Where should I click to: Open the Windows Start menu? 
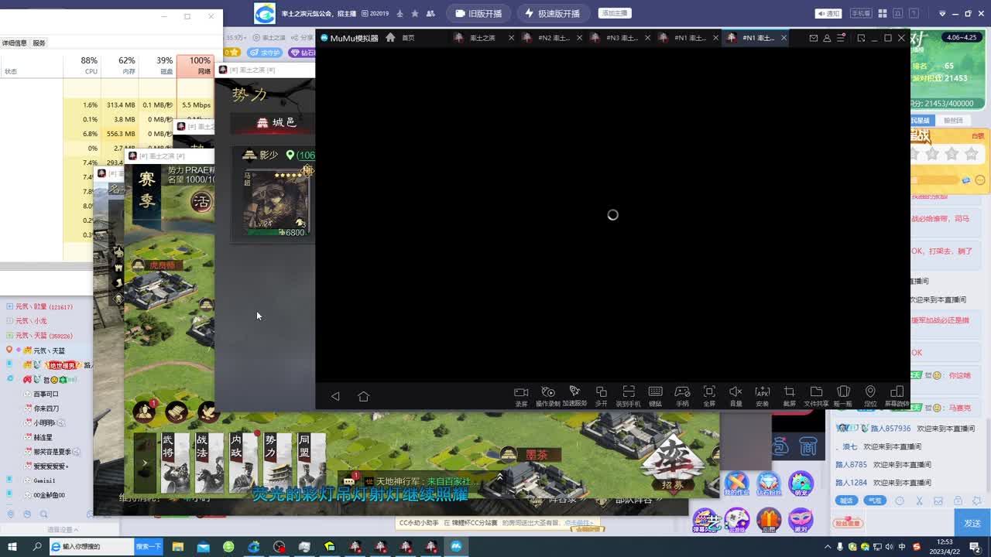coord(12,547)
